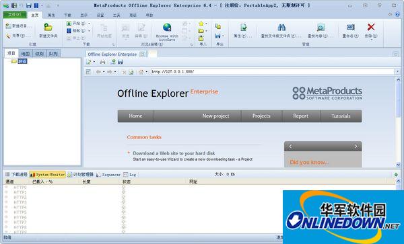The image size is (404, 244).
Task: Open the Wizard wand icon
Action: (9, 36)
